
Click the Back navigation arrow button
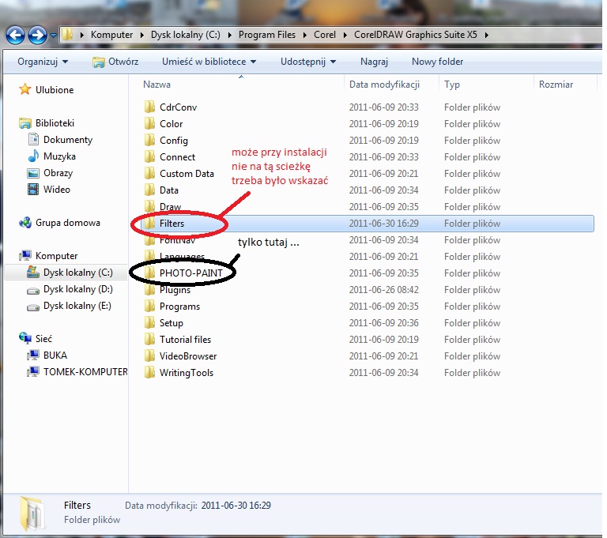pos(15,35)
